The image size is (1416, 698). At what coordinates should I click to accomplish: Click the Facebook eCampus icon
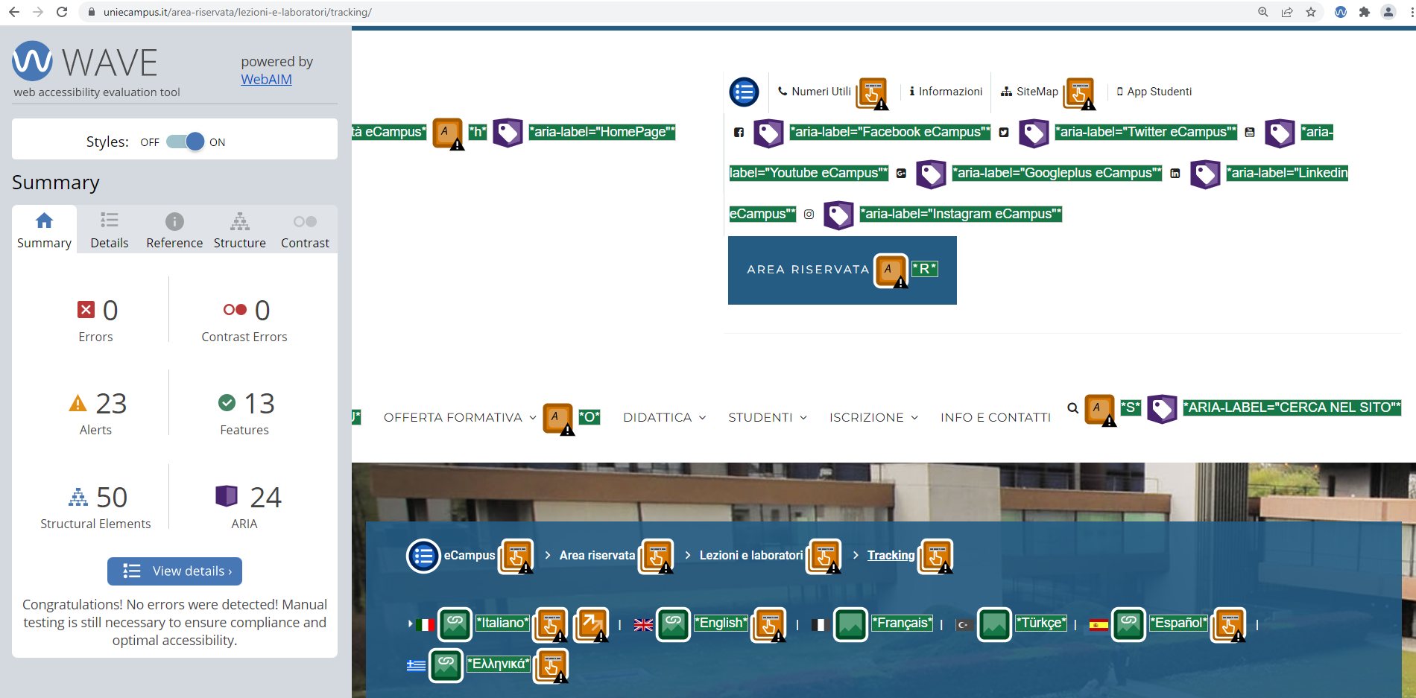pyautogui.click(x=739, y=132)
